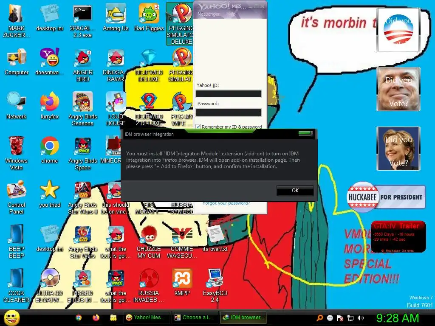Click the McCain Did you Vote gadget
Screen dimensions: 435x326
[398, 89]
